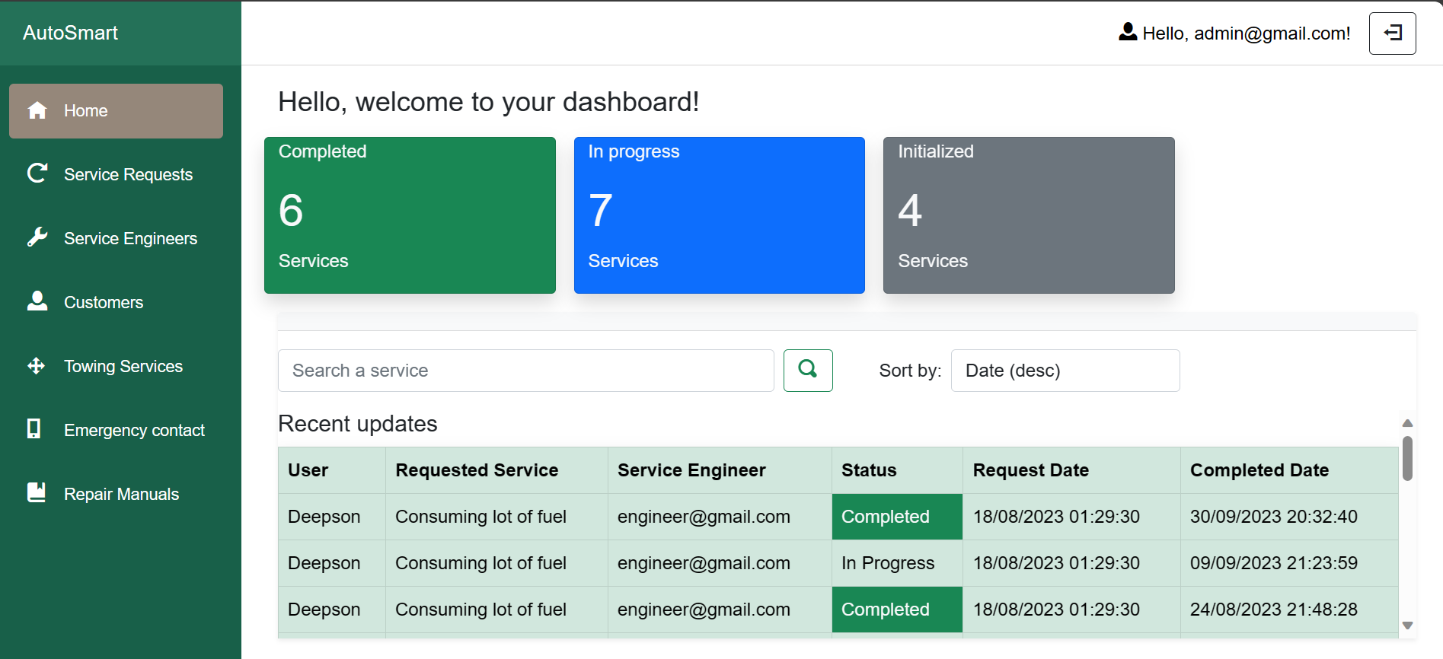1443x659 pixels.
Task: Click the table scrollbar up arrow
Action: click(1407, 423)
